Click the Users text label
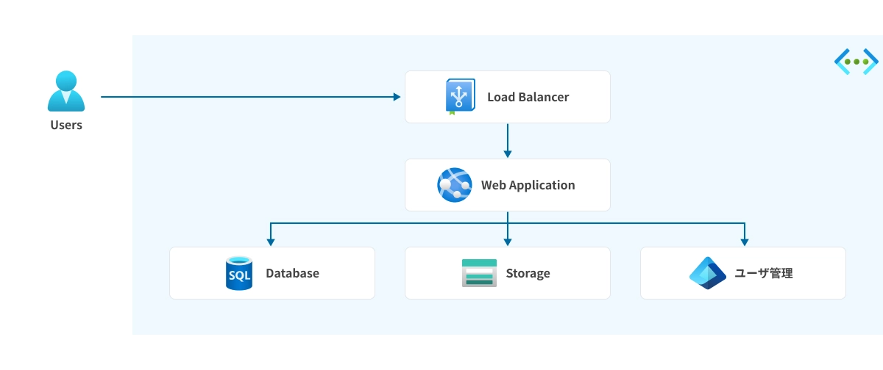 click(66, 125)
